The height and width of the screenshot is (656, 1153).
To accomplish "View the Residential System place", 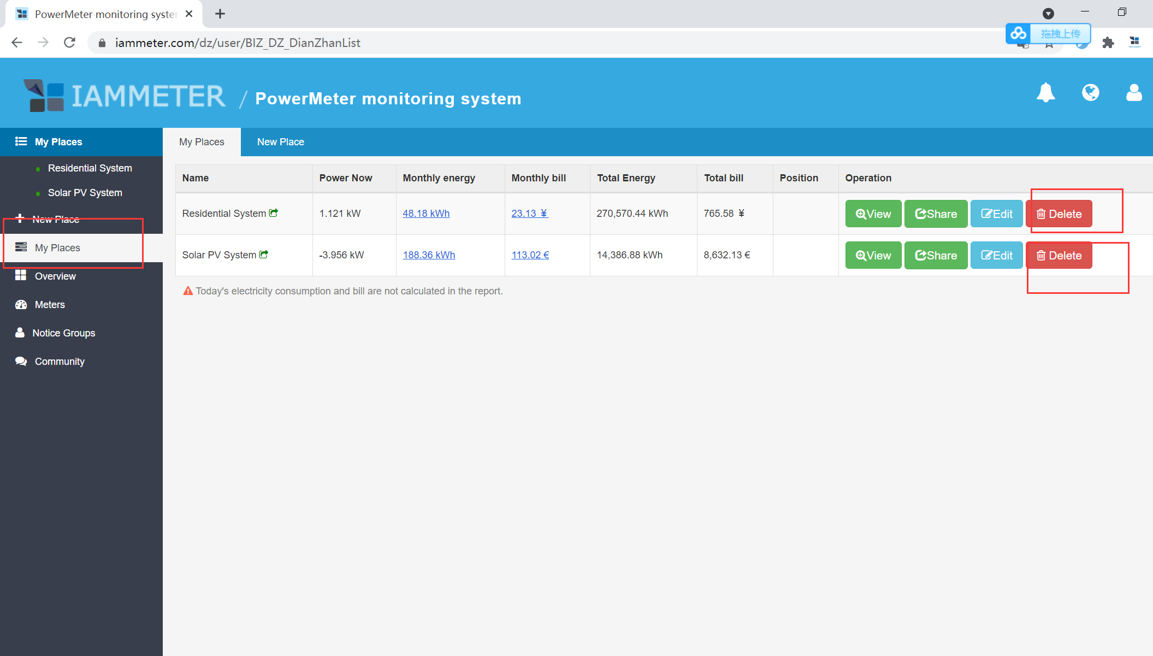I will (x=873, y=214).
